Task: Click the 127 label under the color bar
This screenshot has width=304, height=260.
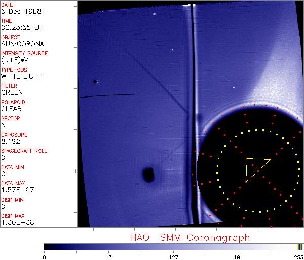Action: pos(173,257)
